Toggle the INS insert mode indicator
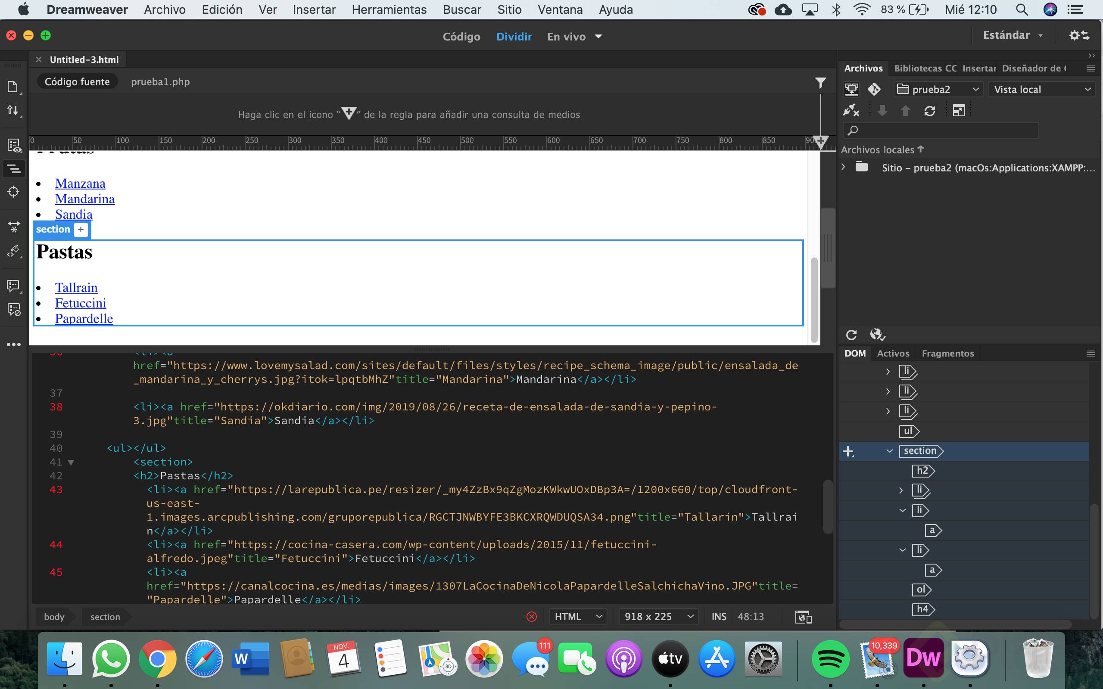The image size is (1103, 689). point(719,617)
